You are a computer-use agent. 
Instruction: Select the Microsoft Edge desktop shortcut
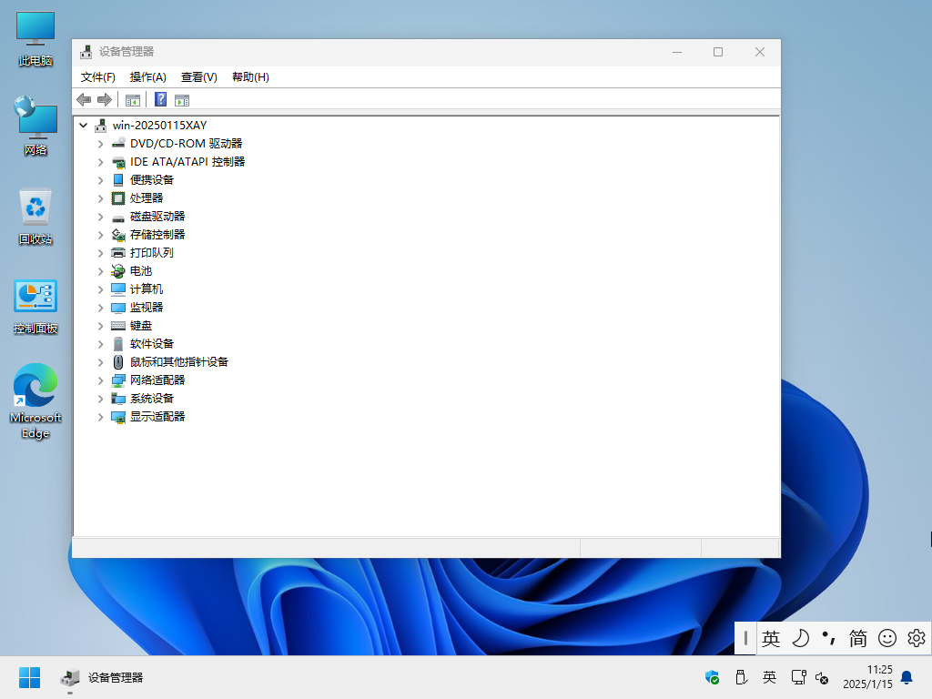(35, 400)
